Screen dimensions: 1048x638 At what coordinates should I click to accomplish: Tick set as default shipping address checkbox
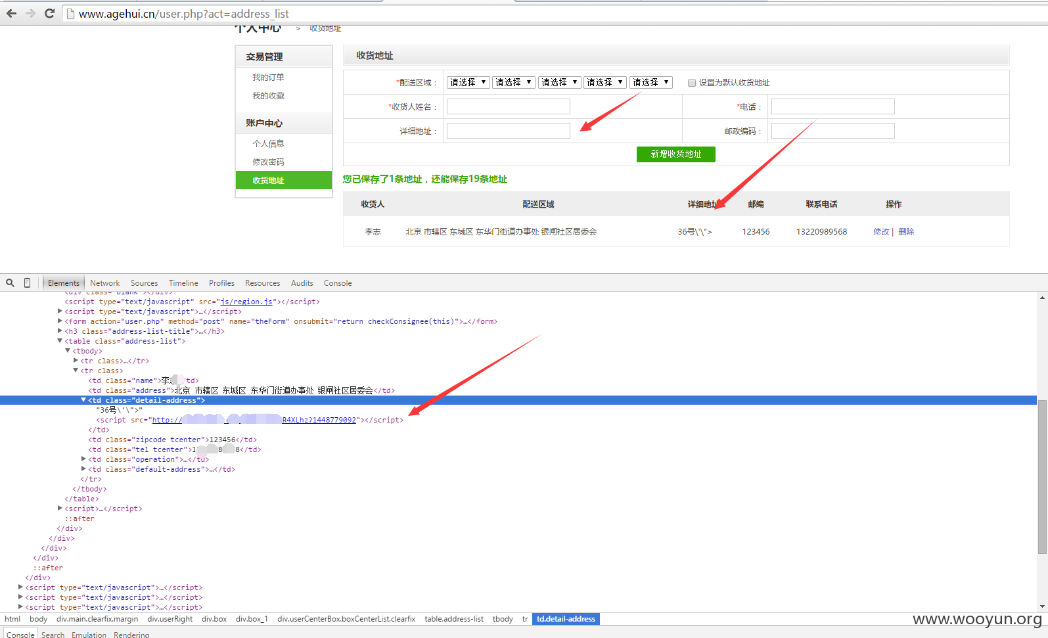pyautogui.click(x=691, y=83)
